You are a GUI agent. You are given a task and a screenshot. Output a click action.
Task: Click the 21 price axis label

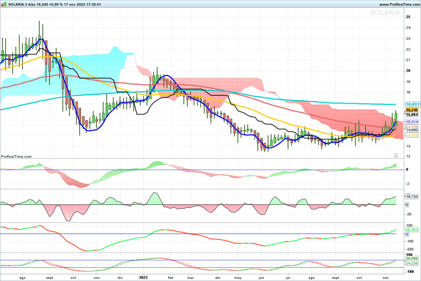coord(408,60)
